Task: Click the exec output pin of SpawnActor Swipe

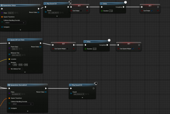Action: [39, 9]
